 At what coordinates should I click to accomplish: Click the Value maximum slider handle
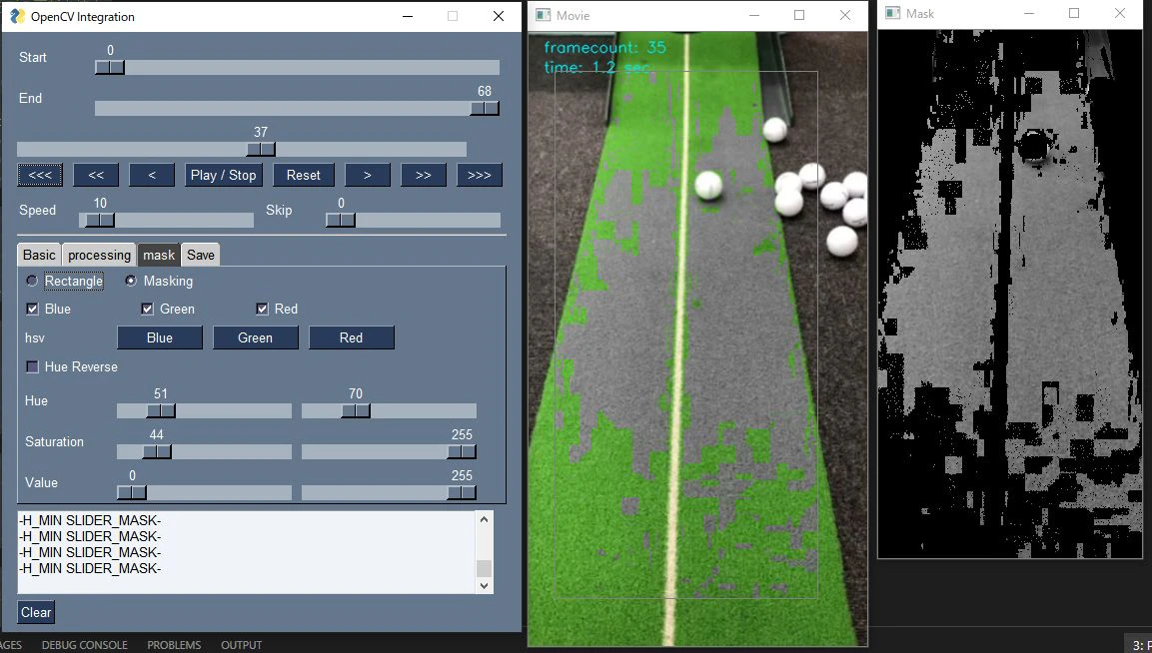[x=463, y=493]
